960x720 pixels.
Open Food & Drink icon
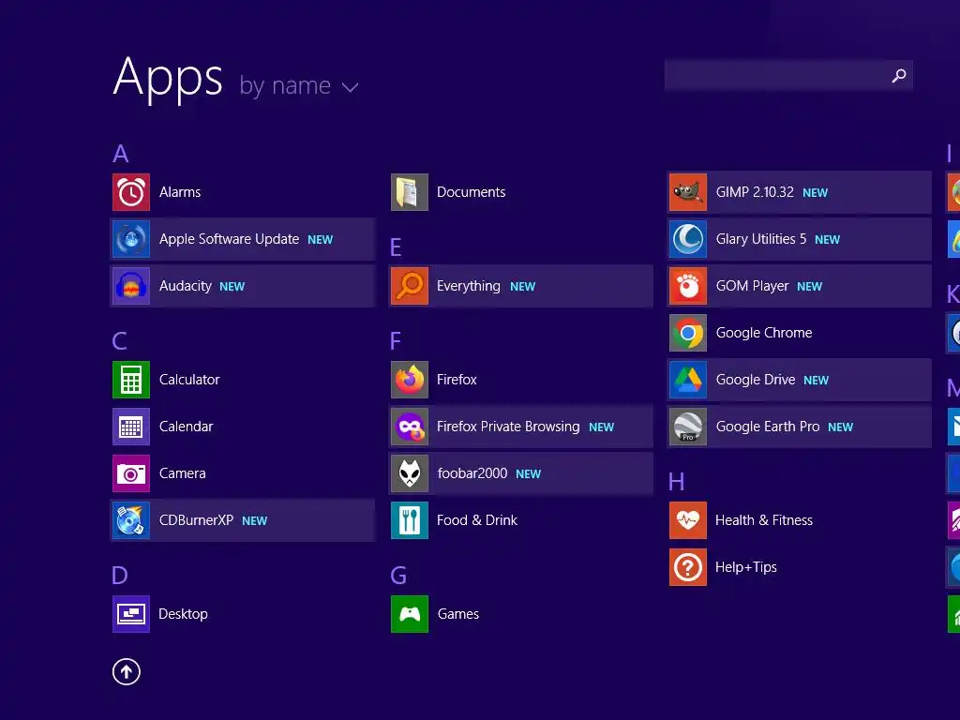(x=410, y=520)
